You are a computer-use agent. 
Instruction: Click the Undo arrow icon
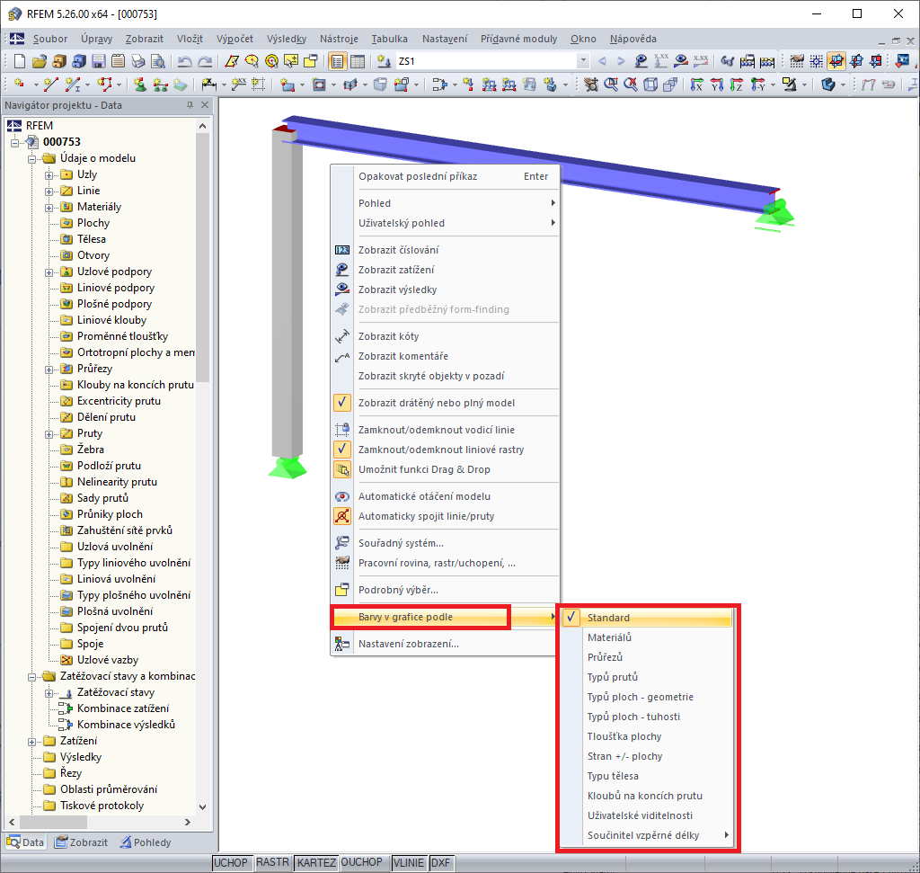(x=185, y=61)
